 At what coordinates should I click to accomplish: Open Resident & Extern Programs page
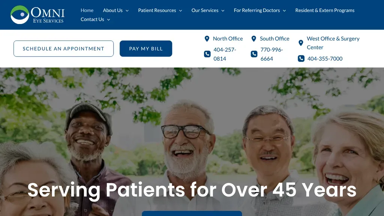pyautogui.click(x=325, y=10)
